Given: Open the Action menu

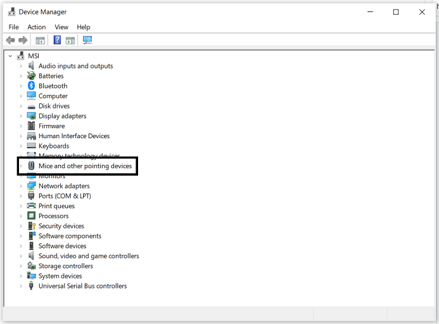Looking at the screenshot, I should [x=36, y=27].
